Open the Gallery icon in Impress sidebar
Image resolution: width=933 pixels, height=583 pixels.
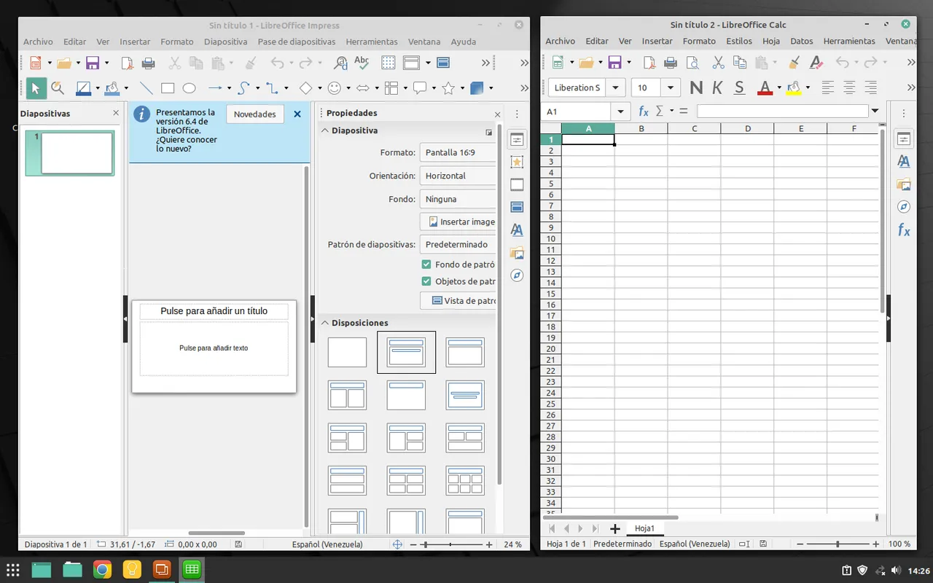tap(517, 253)
